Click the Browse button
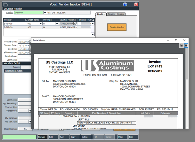Screen dimensions: 195x142 (42, 137)
